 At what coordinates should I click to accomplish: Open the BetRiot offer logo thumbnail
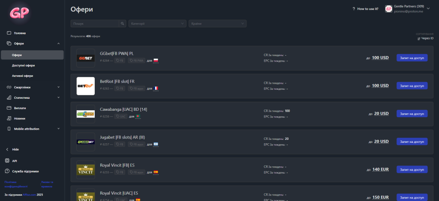click(85, 86)
